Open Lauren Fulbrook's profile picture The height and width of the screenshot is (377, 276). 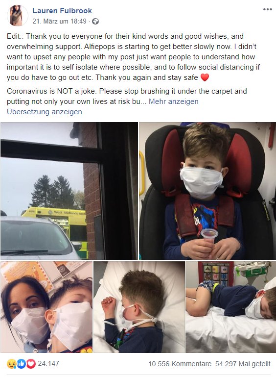click(x=18, y=15)
